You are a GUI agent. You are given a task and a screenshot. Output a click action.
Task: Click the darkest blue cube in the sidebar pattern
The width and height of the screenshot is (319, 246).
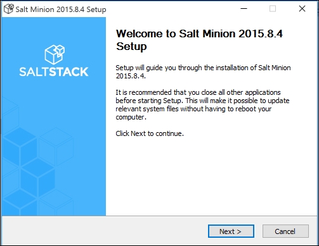click(37, 178)
